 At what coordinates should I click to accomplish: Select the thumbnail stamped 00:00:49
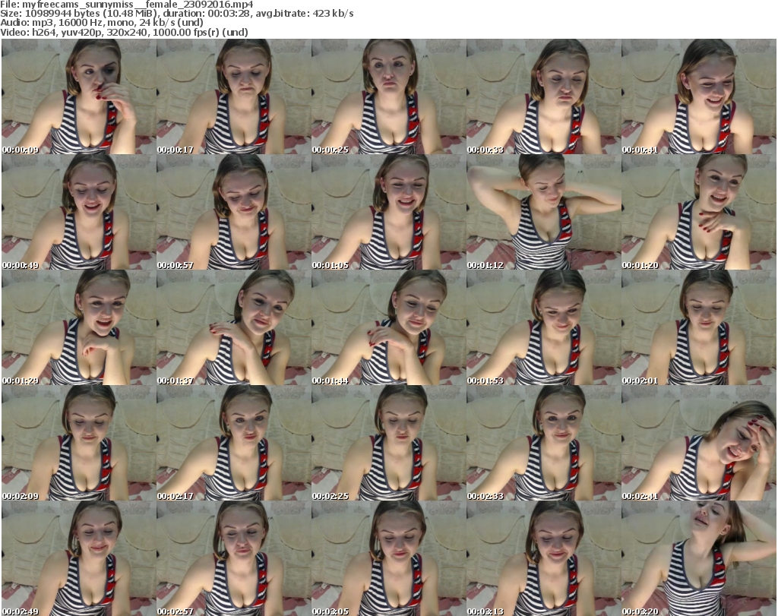click(x=79, y=212)
